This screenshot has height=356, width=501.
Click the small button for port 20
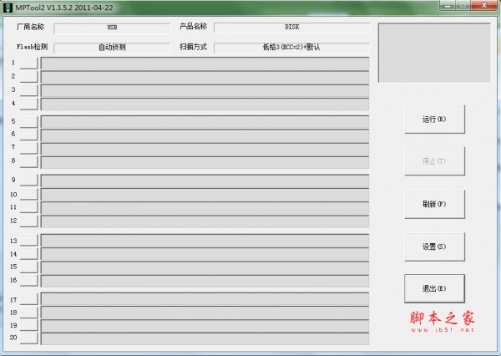tap(29, 338)
